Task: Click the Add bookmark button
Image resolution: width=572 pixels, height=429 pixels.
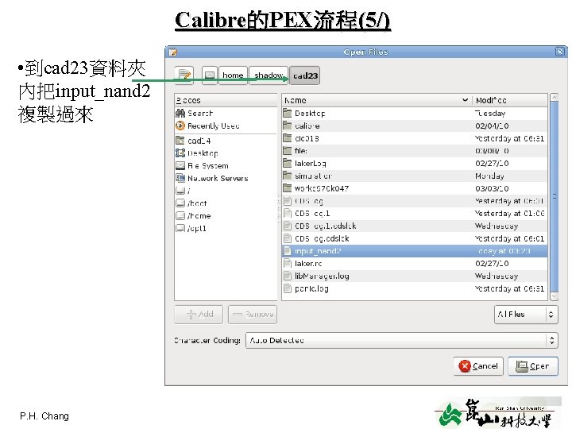Action: point(199,314)
